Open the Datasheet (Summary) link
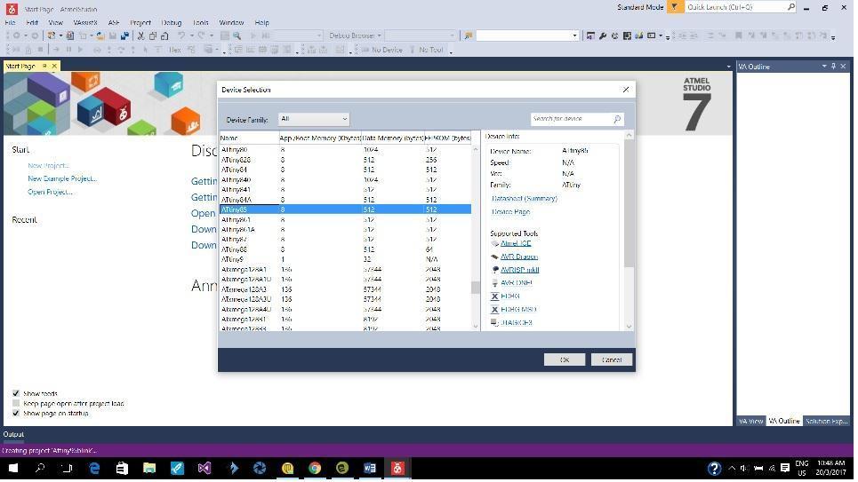This screenshot has height=482, width=858. 525,199
